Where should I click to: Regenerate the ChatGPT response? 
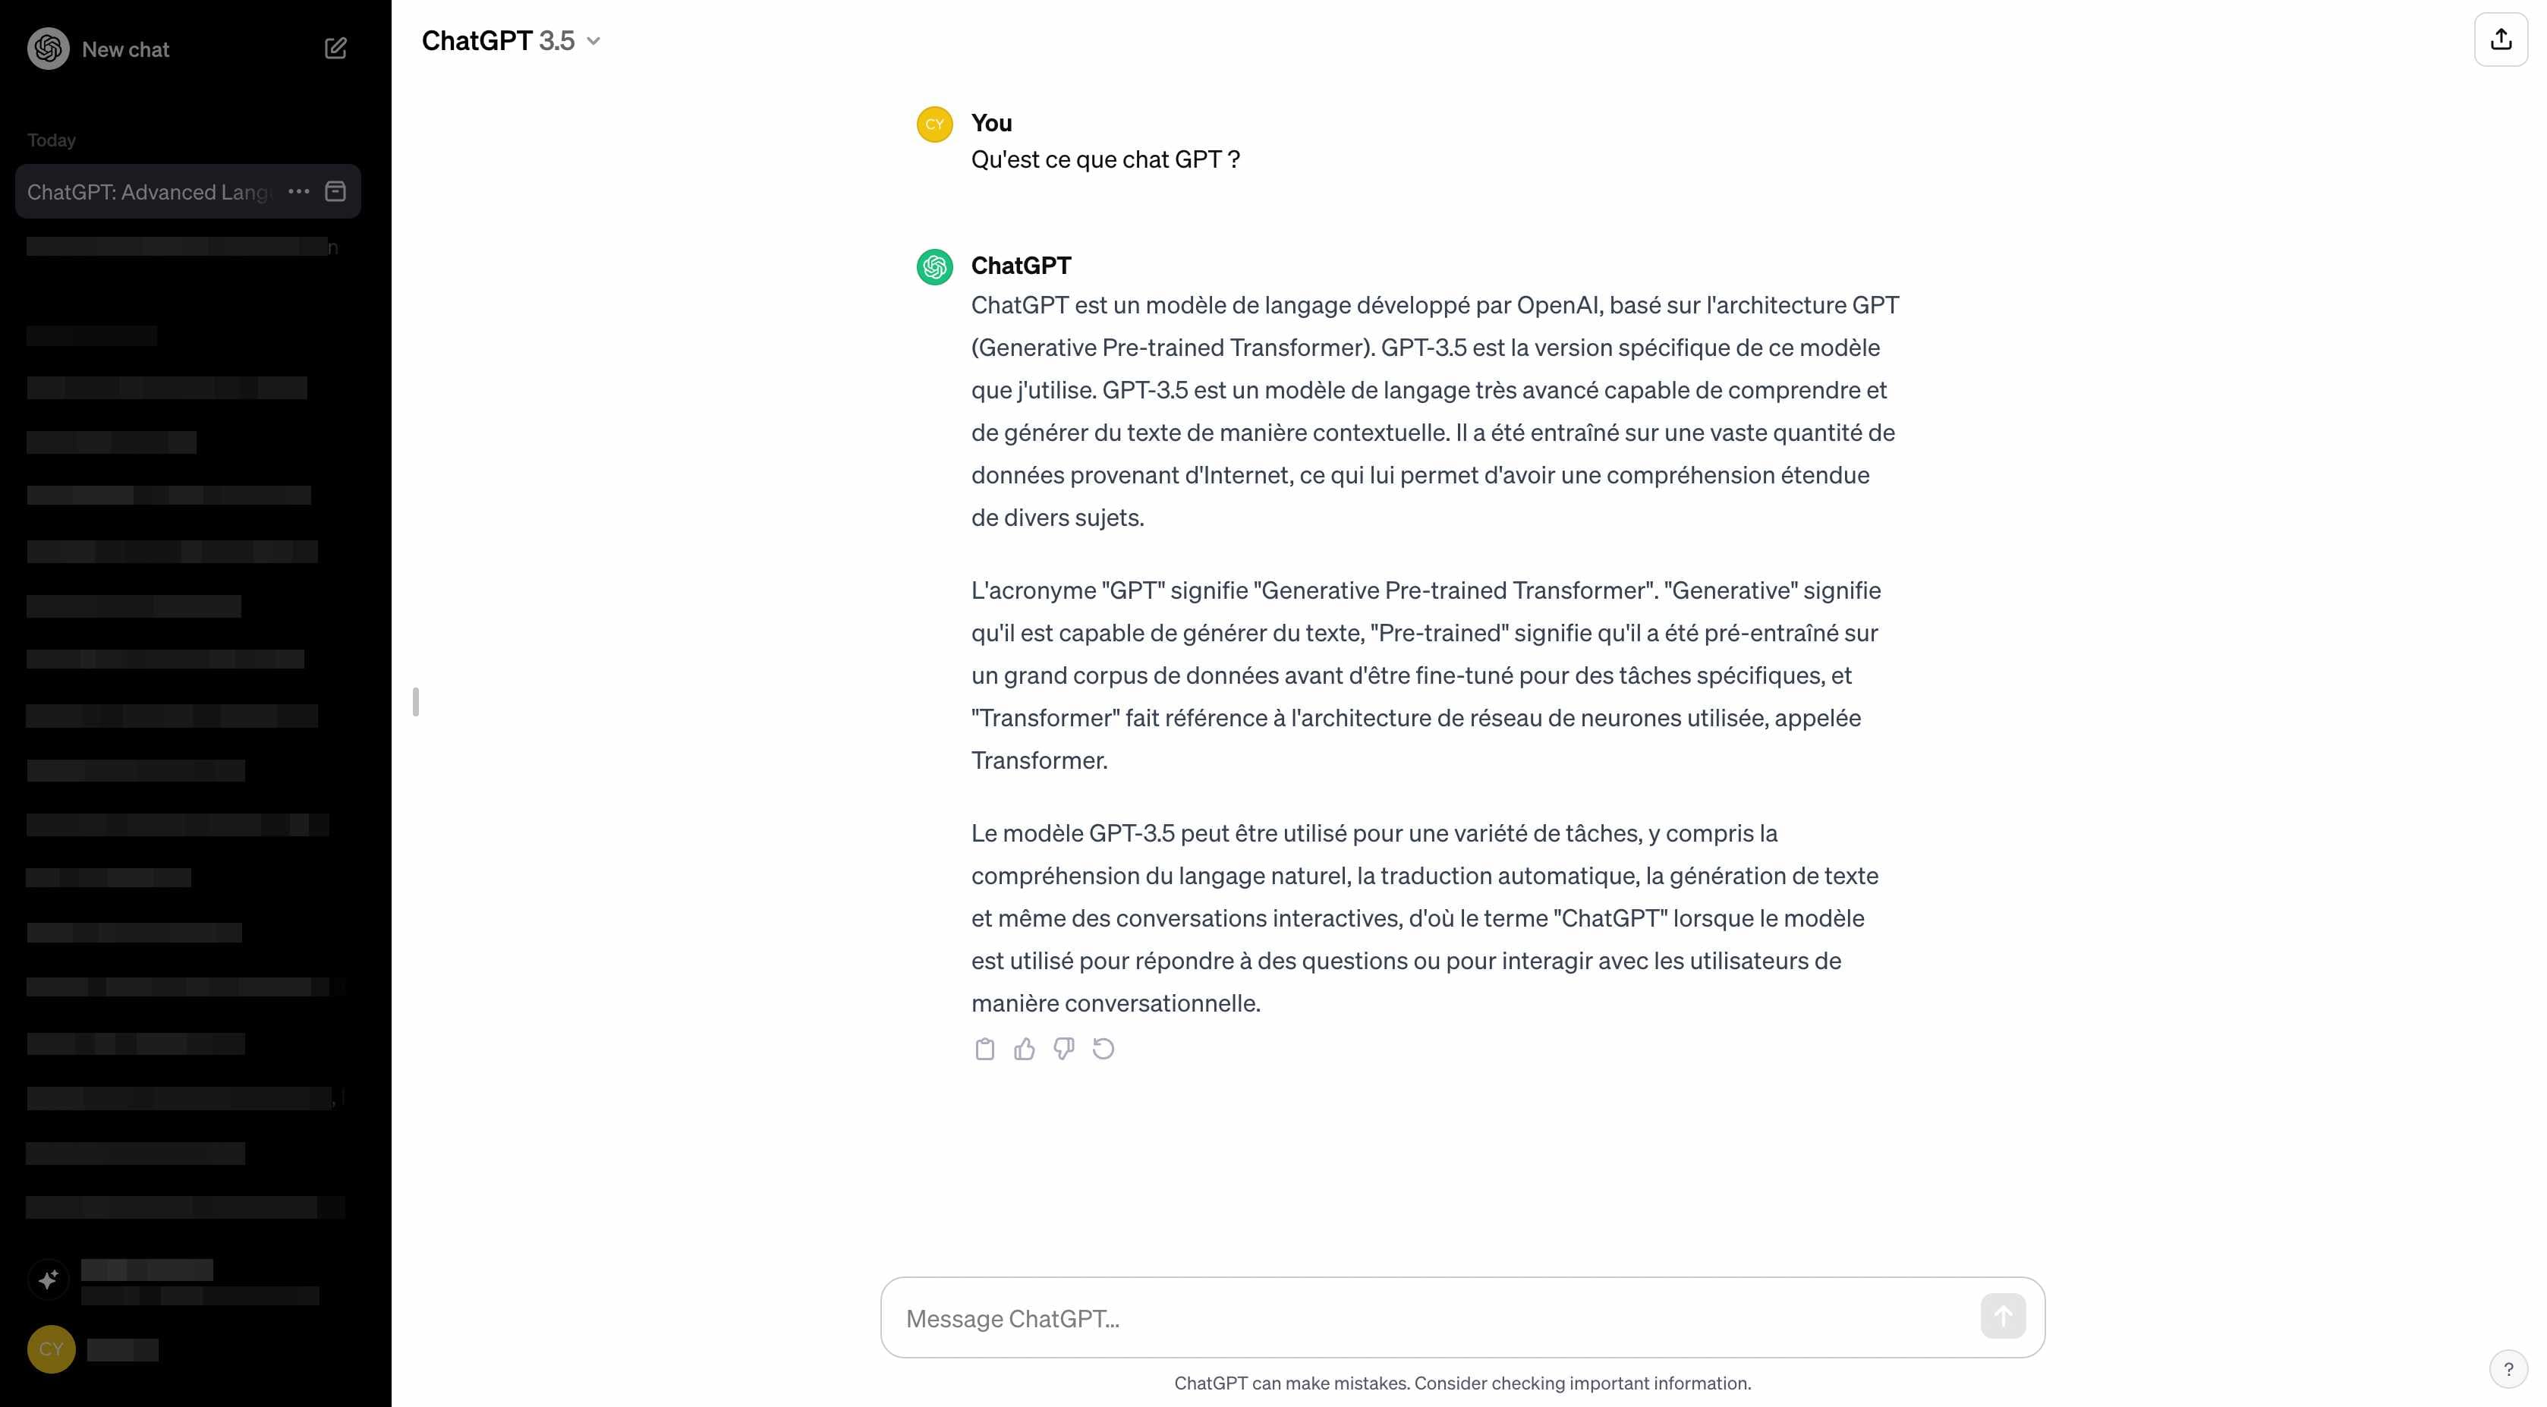click(1103, 1049)
